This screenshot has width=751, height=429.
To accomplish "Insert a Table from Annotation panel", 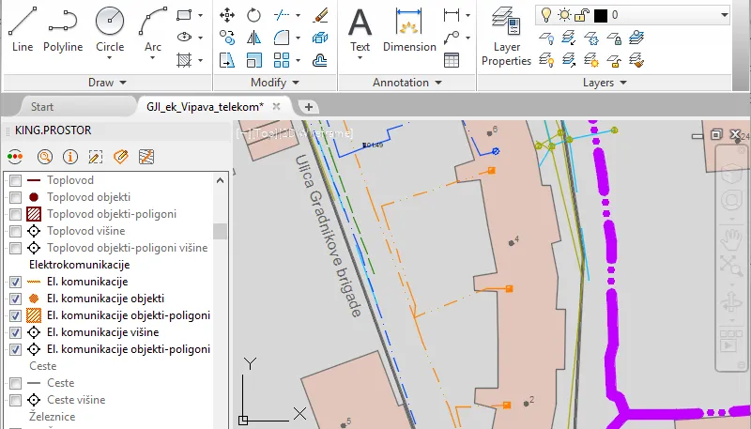I will pyautogui.click(x=452, y=60).
